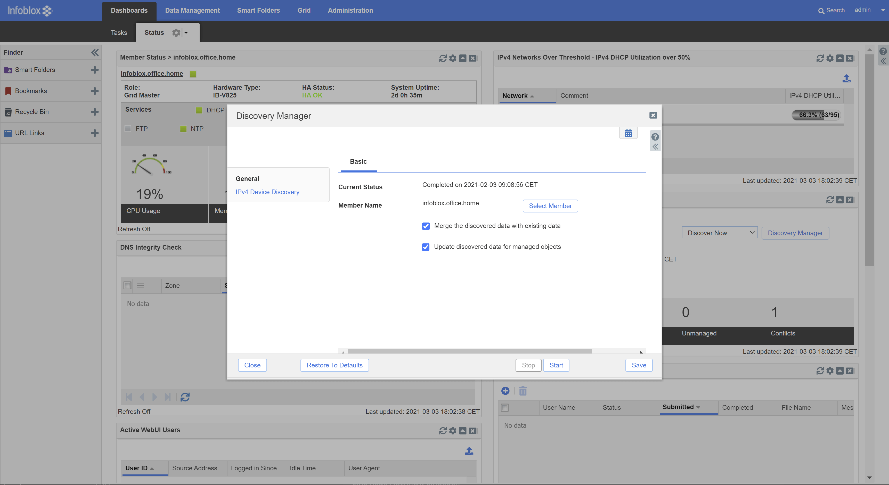Open Status tab gear dropdown arrow

pyautogui.click(x=186, y=33)
